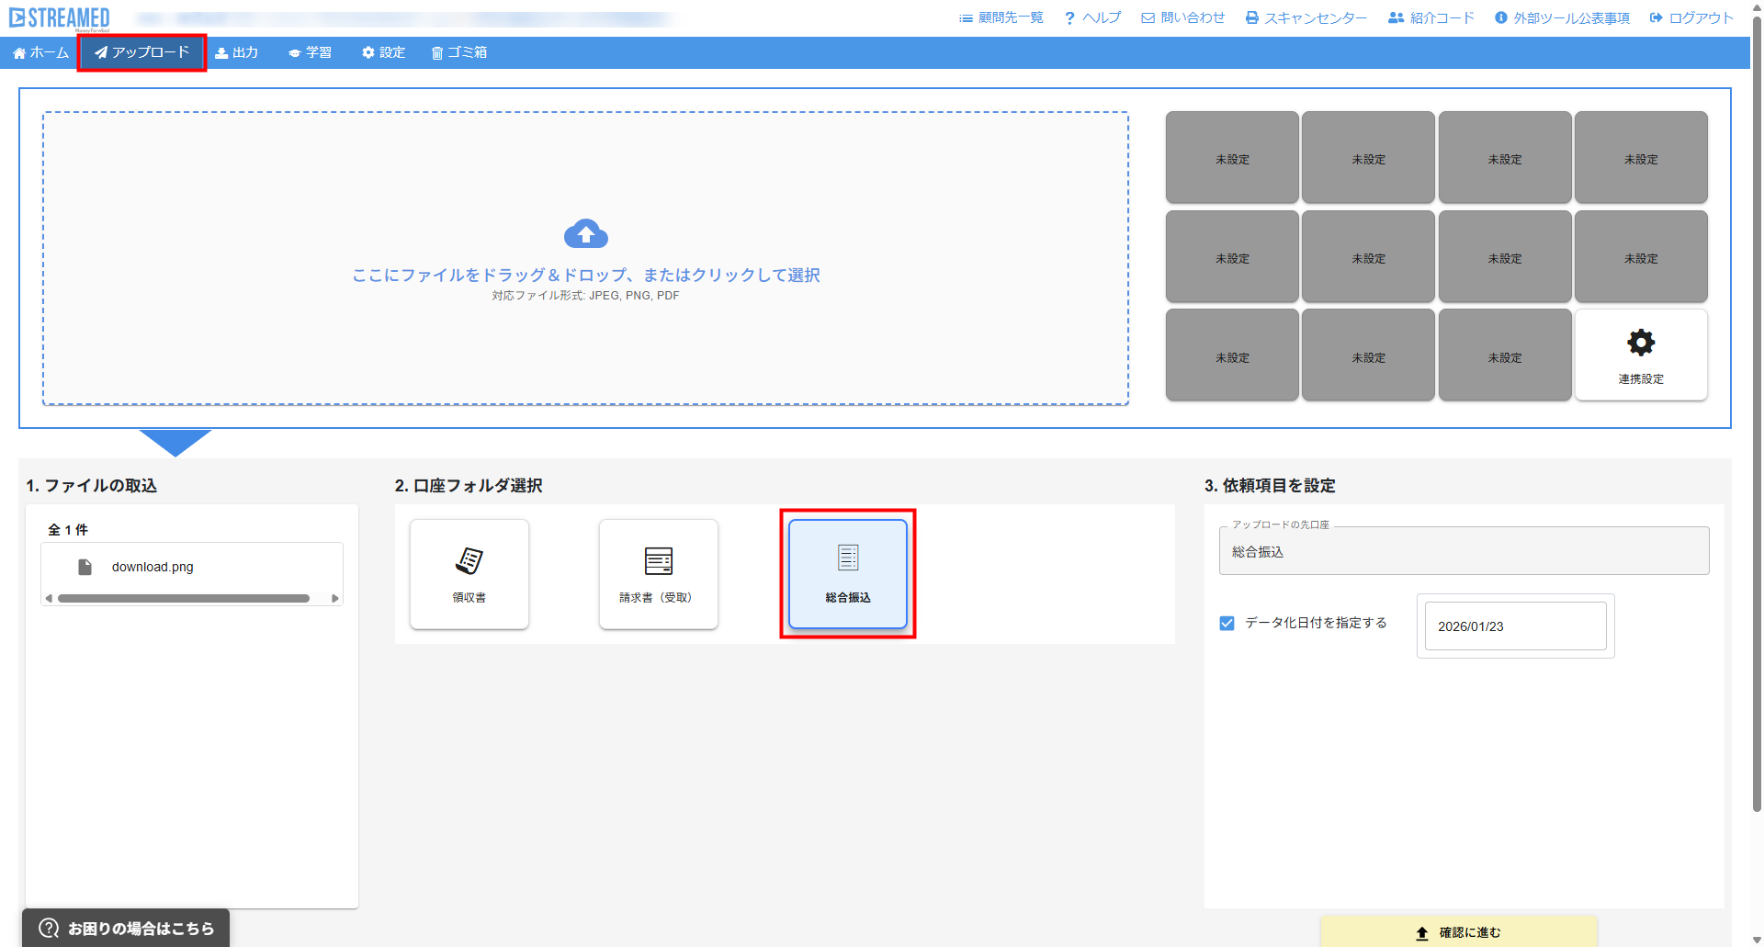
Task: Open the 連携設定 gear tile
Action: point(1641,355)
